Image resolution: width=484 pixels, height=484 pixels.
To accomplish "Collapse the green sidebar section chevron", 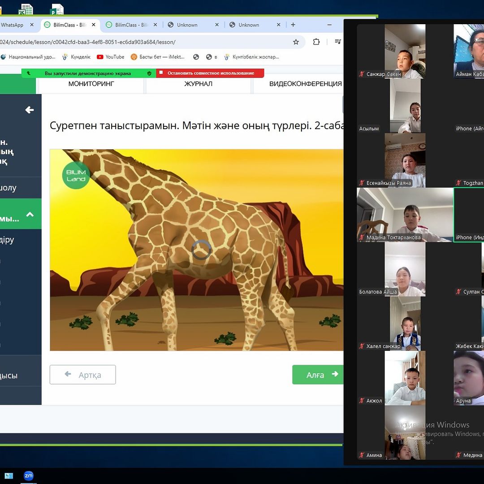I will tap(30, 214).
